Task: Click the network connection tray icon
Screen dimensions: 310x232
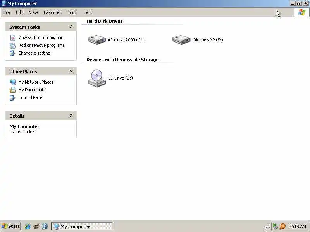Action: point(275,226)
